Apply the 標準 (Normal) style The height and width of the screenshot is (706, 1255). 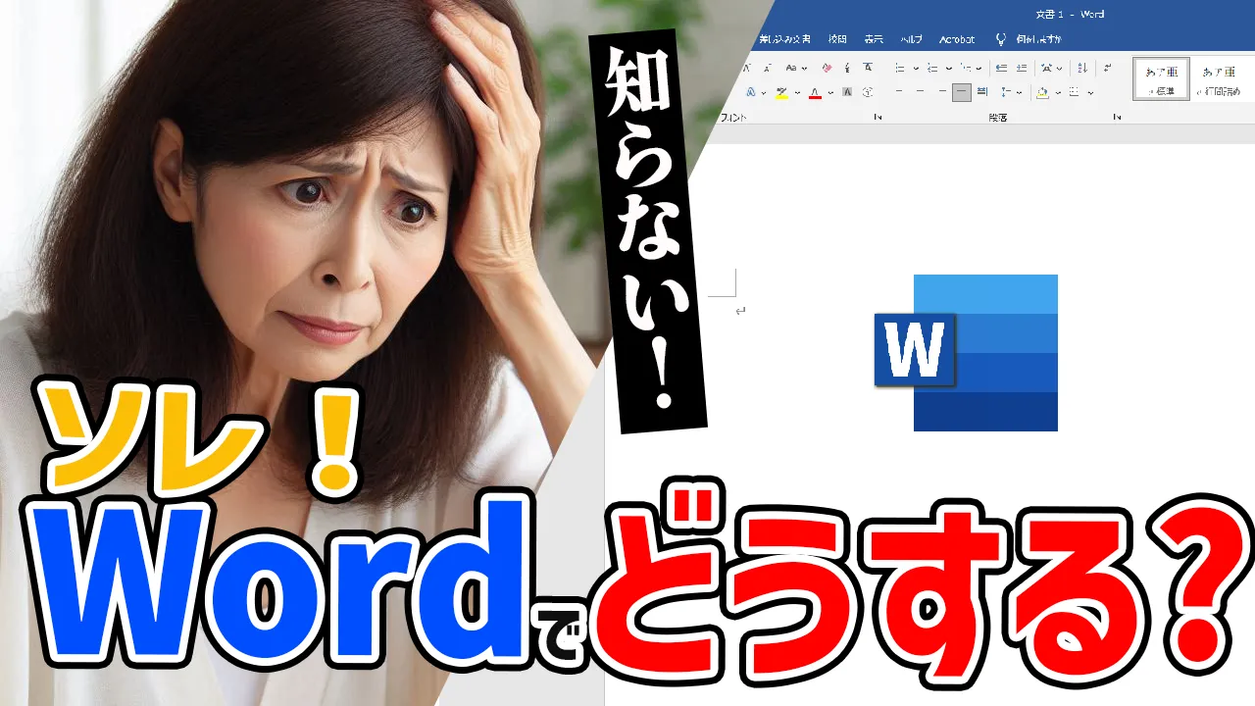(x=1162, y=78)
